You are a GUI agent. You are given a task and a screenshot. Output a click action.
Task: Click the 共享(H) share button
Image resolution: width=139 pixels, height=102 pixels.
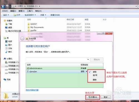coord(93,97)
